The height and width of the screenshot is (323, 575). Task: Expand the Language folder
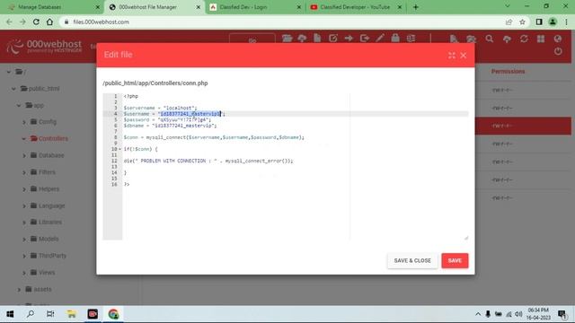[24, 206]
